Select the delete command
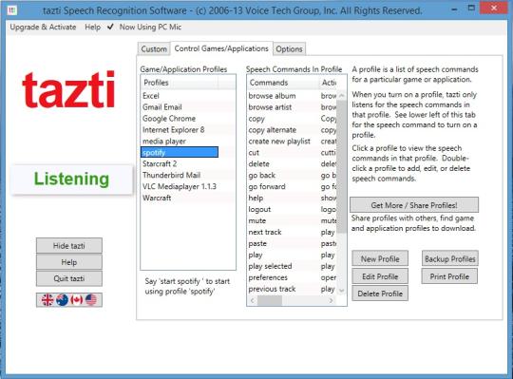The height and width of the screenshot is (379, 513). [x=292, y=163]
